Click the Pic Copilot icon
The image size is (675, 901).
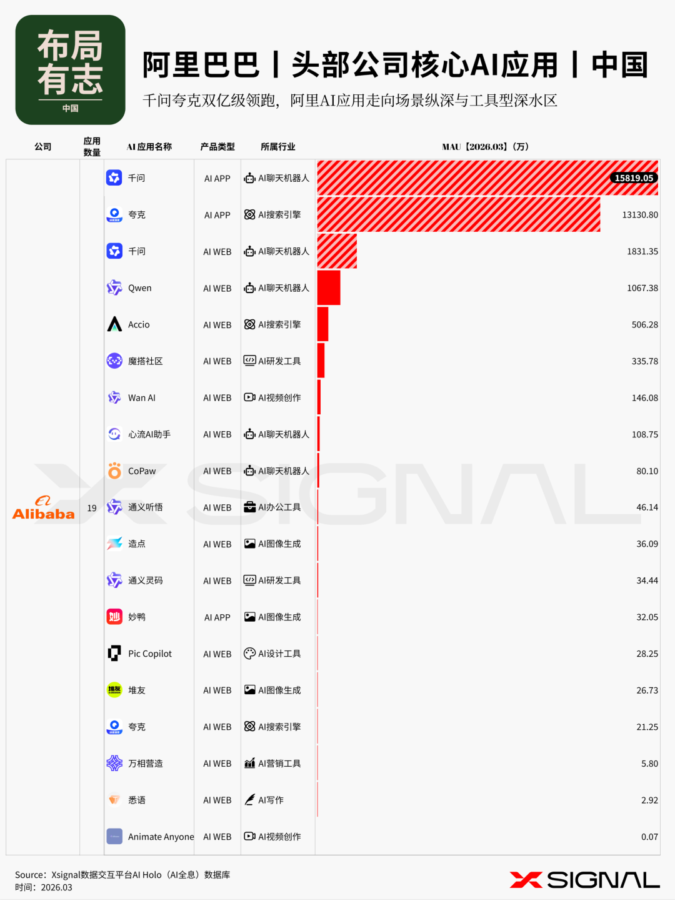click(x=114, y=654)
